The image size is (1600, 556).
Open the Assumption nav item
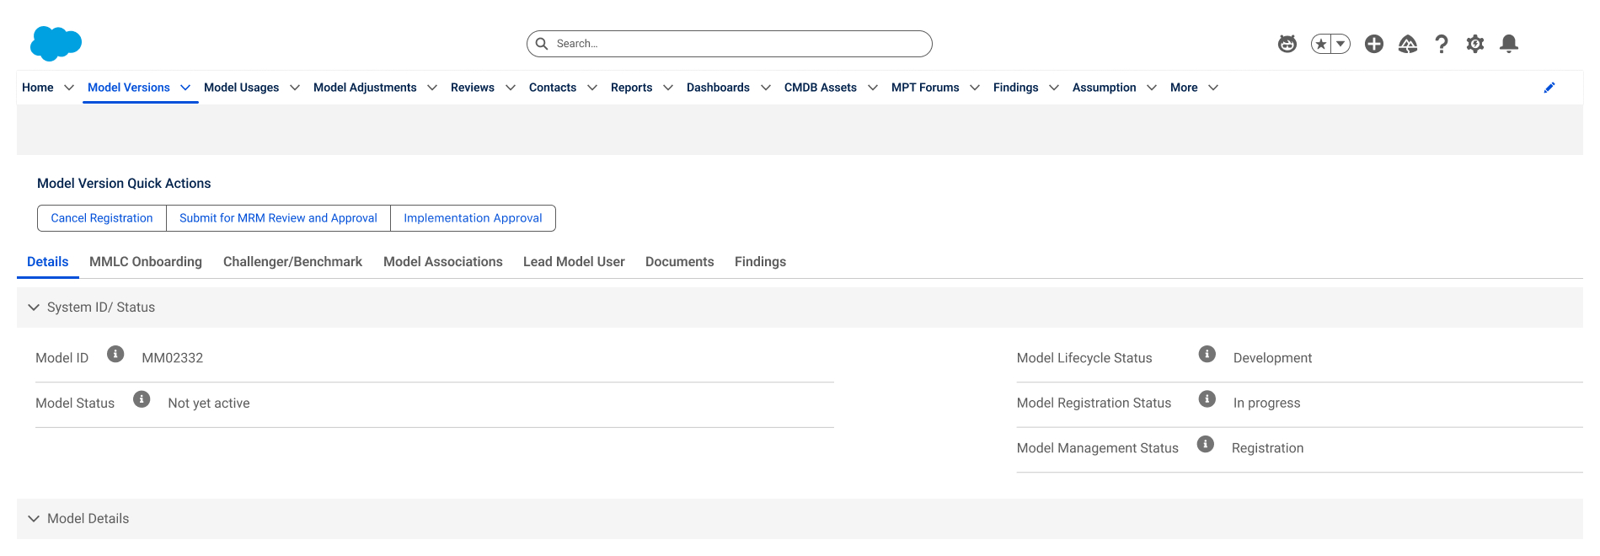1105,88
